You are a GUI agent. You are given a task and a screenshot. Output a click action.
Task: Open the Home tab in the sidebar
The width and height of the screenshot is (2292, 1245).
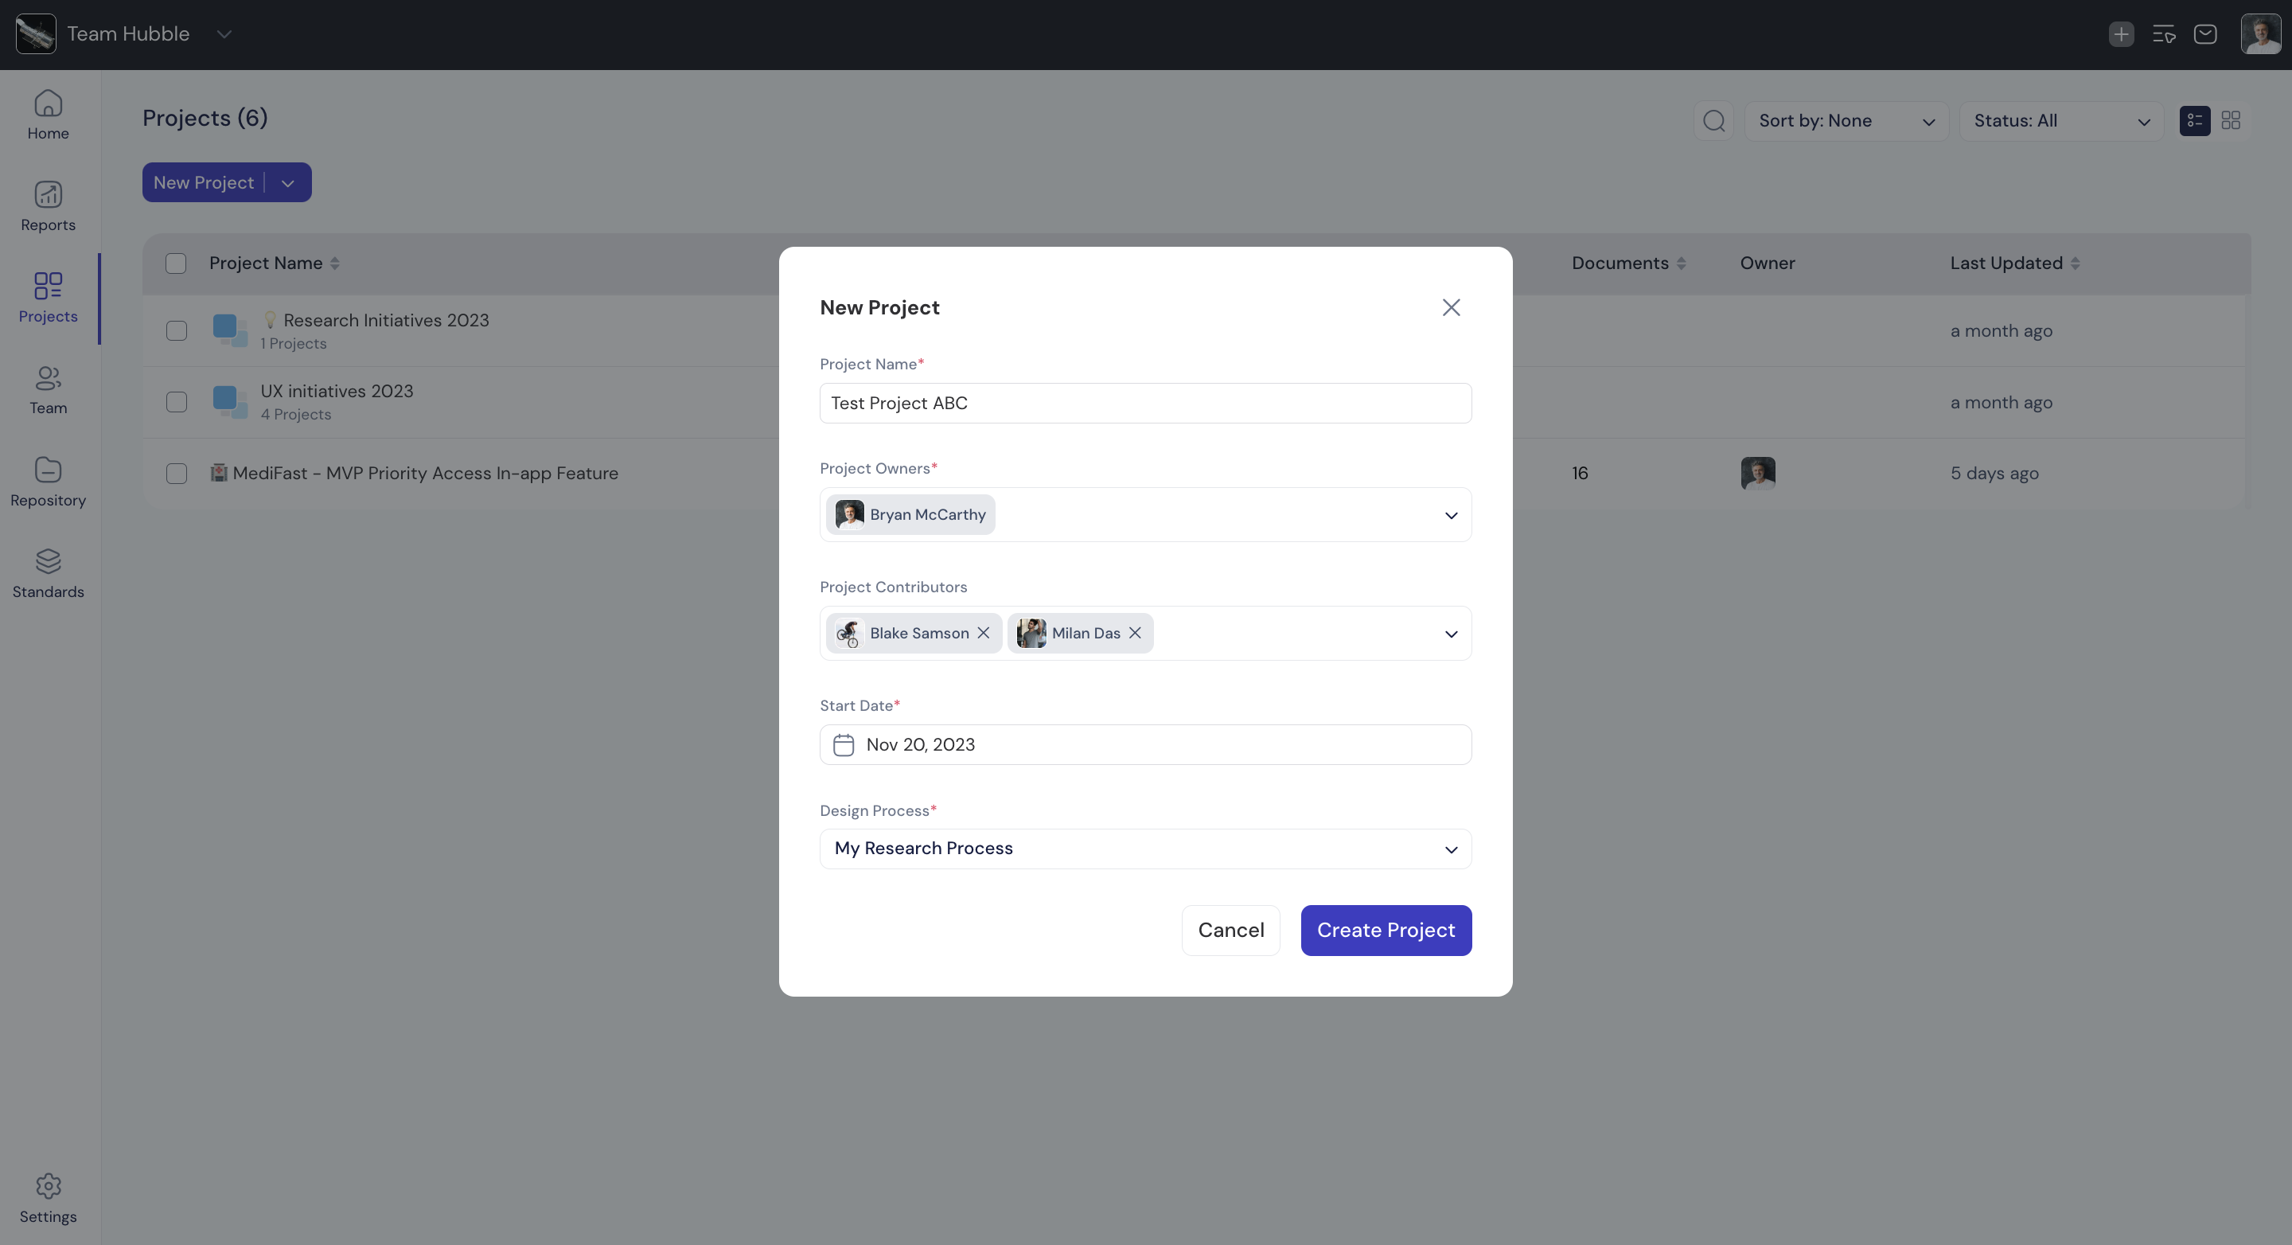pyautogui.click(x=48, y=115)
